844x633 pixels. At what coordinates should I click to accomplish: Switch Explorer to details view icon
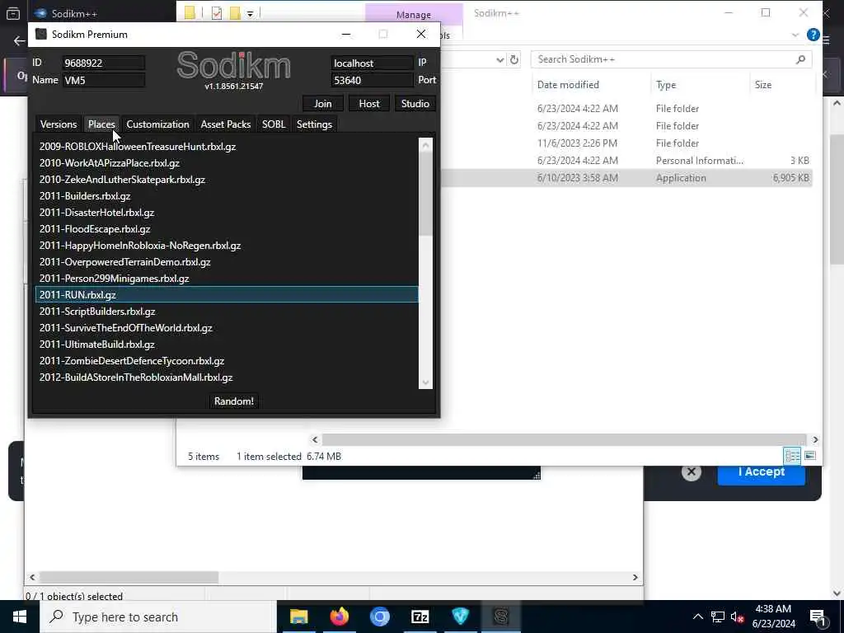[x=792, y=456]
